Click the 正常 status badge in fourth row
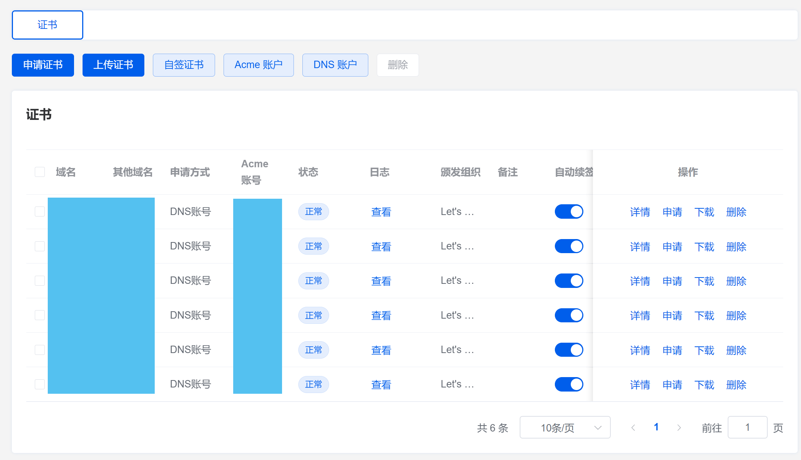This screenshot has height=460, width=801. [314, 315]
